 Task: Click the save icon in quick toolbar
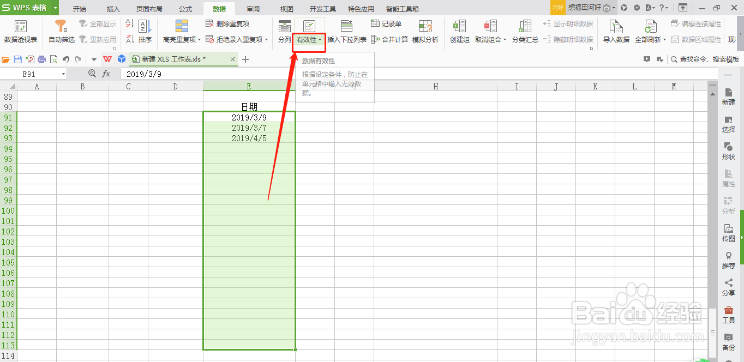pyautogui.click(x=18, y=59)
